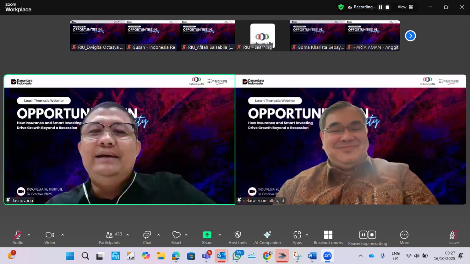
Task: Expand the Video options arrow
Action: (62, 235)
